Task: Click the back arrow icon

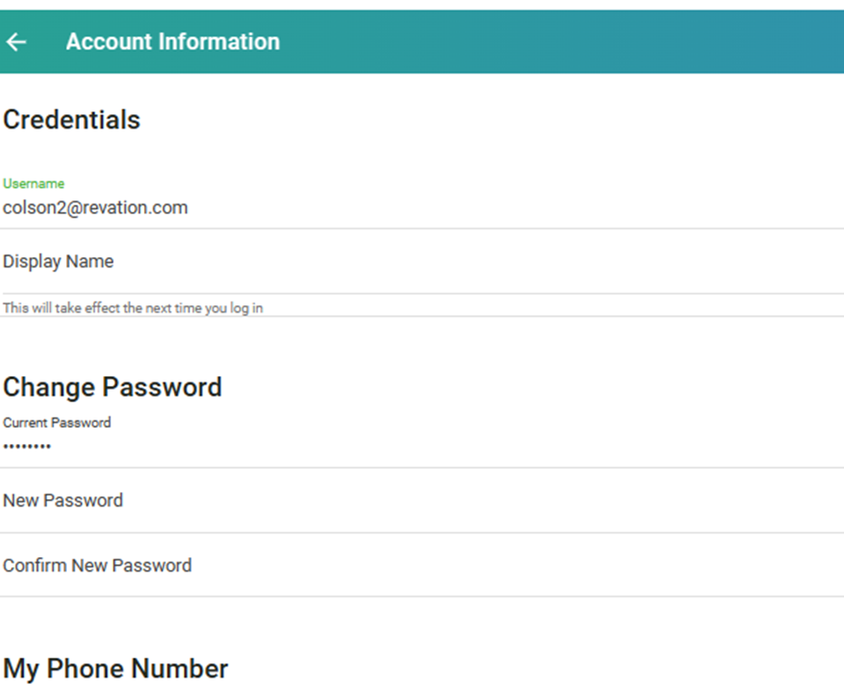Action: tap(16, 42)
